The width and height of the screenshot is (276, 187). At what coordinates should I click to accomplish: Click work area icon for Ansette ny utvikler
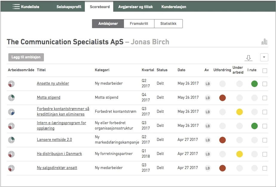point(11,84)
